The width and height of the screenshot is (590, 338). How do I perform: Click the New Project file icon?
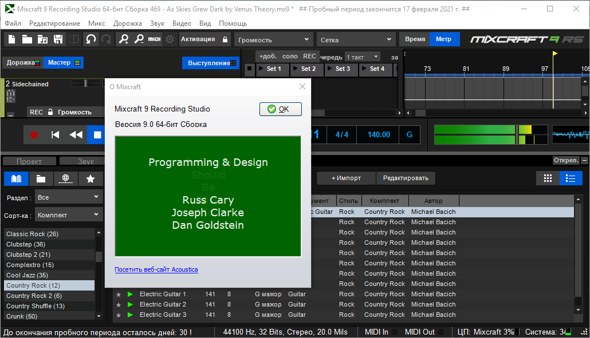pyautogui.click(x=11, y=39)
